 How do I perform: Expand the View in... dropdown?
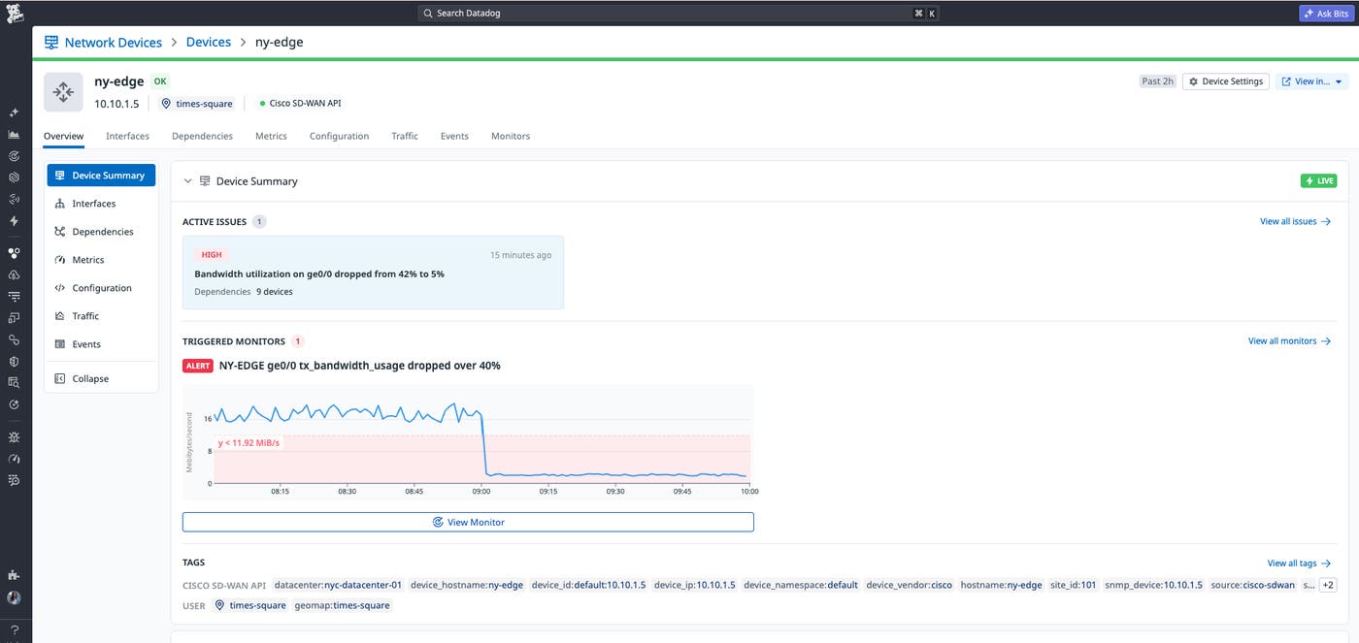[1312, 81]
